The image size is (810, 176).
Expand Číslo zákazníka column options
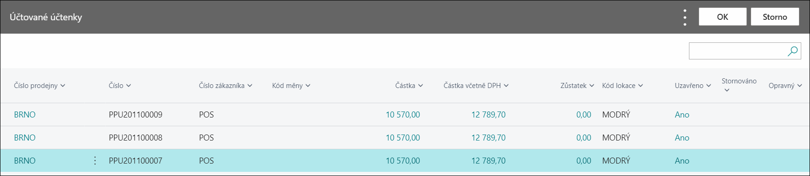(x=250, y=86)
